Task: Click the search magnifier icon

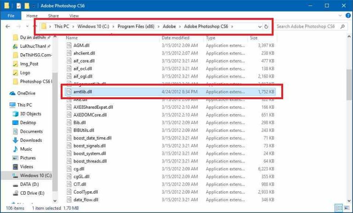Action: (343, 27)
